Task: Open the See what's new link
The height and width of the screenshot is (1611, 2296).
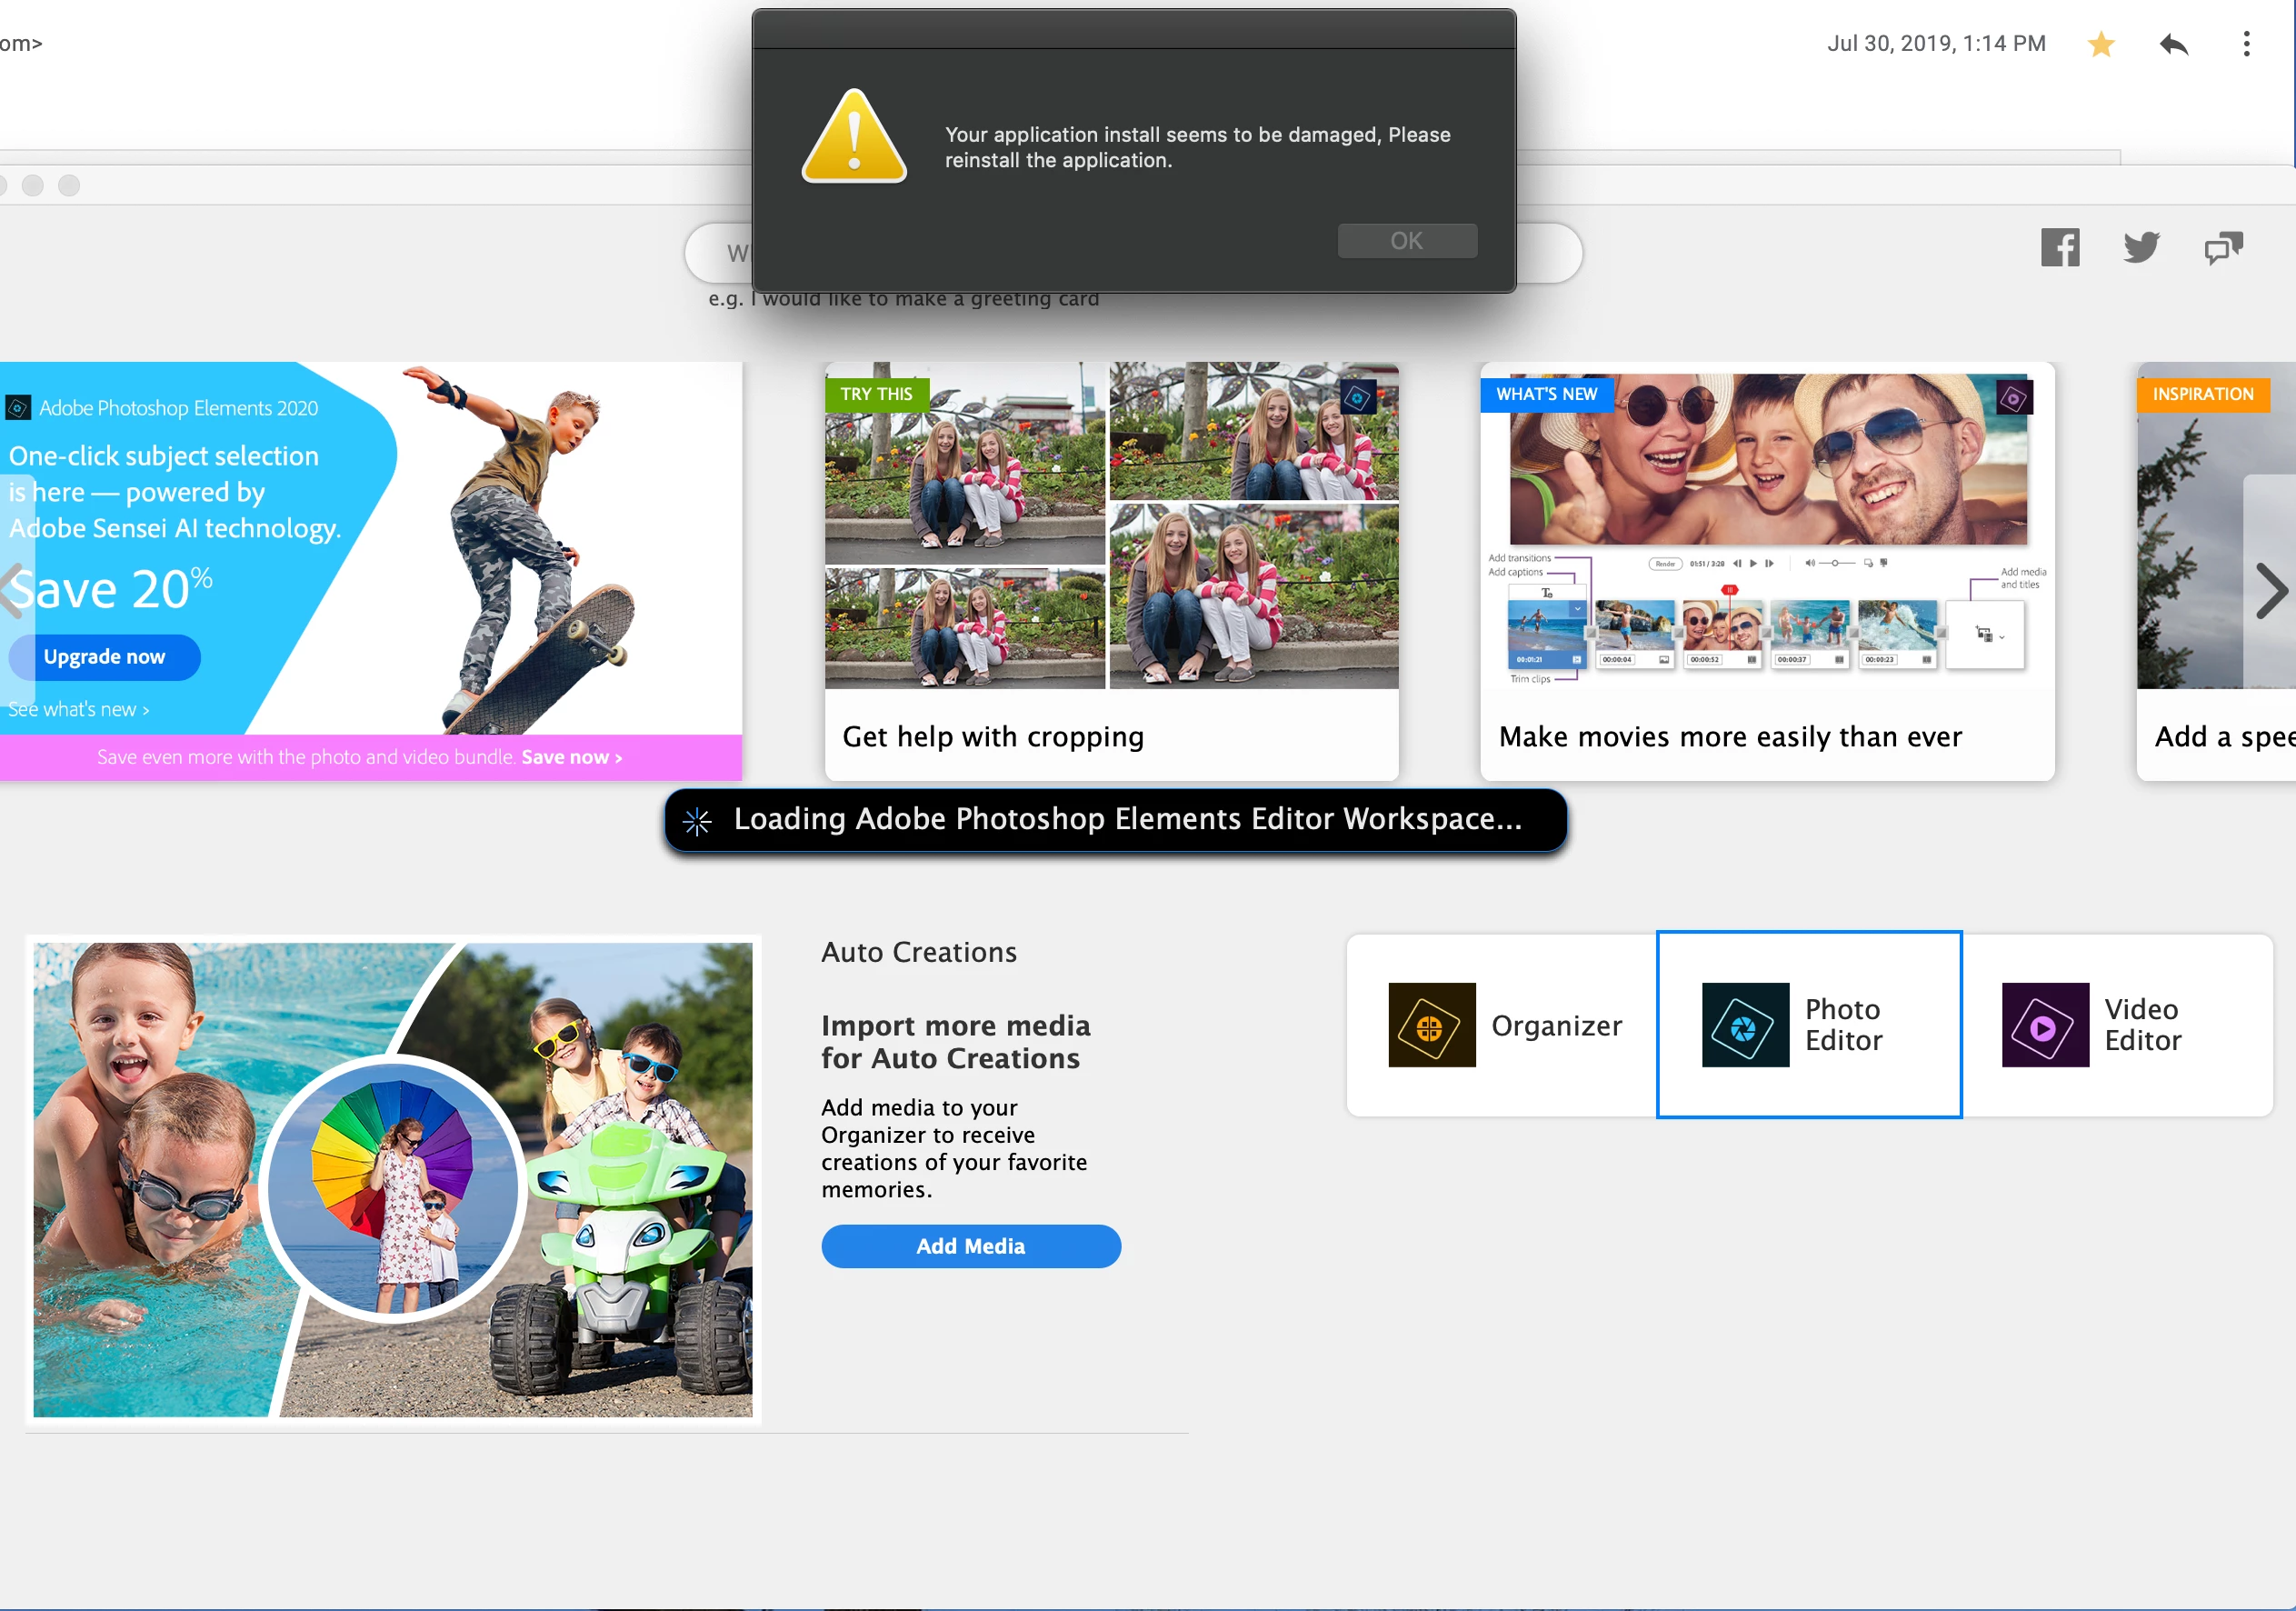Action: (x=79, y=710)
